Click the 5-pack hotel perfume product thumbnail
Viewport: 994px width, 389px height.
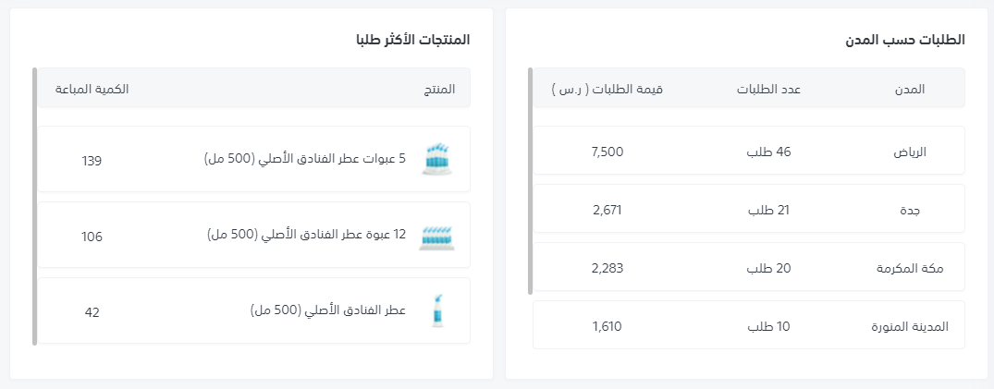437,160
